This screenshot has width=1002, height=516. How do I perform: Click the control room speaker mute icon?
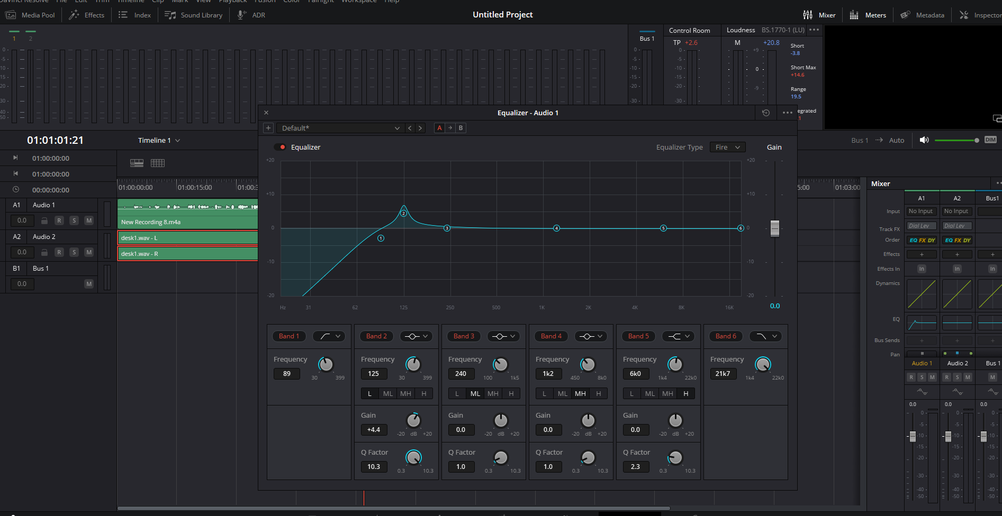click(x=924, y=140)
